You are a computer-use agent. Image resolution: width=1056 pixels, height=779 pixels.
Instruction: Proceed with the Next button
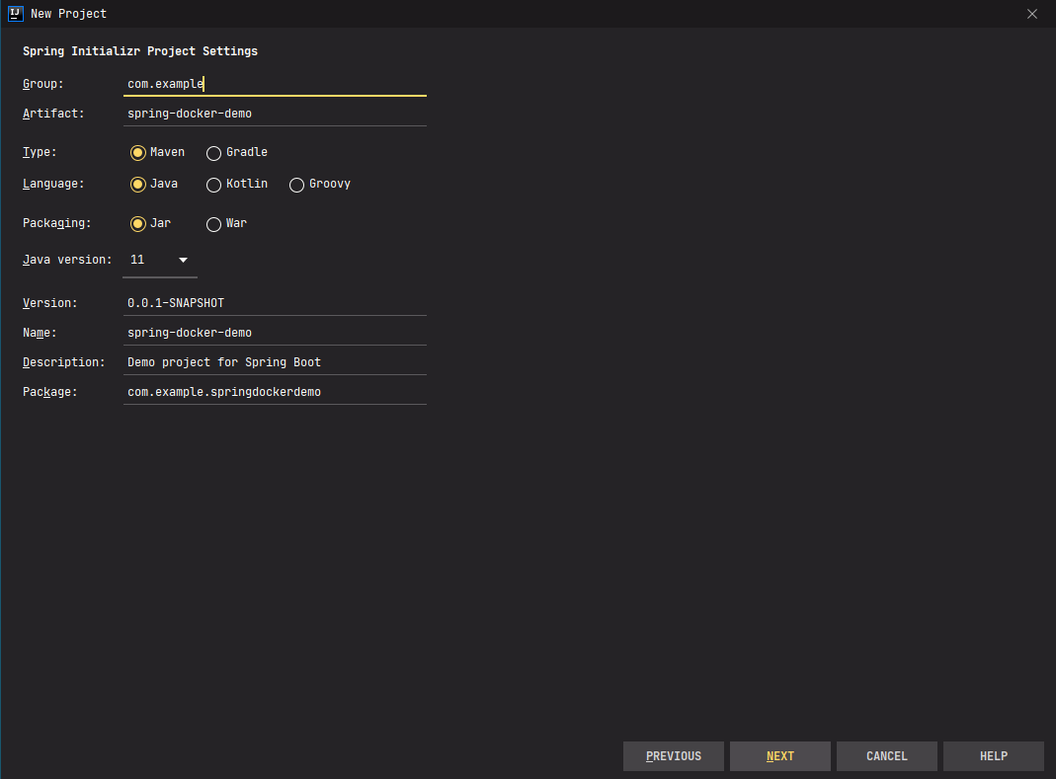coord(779,756)
